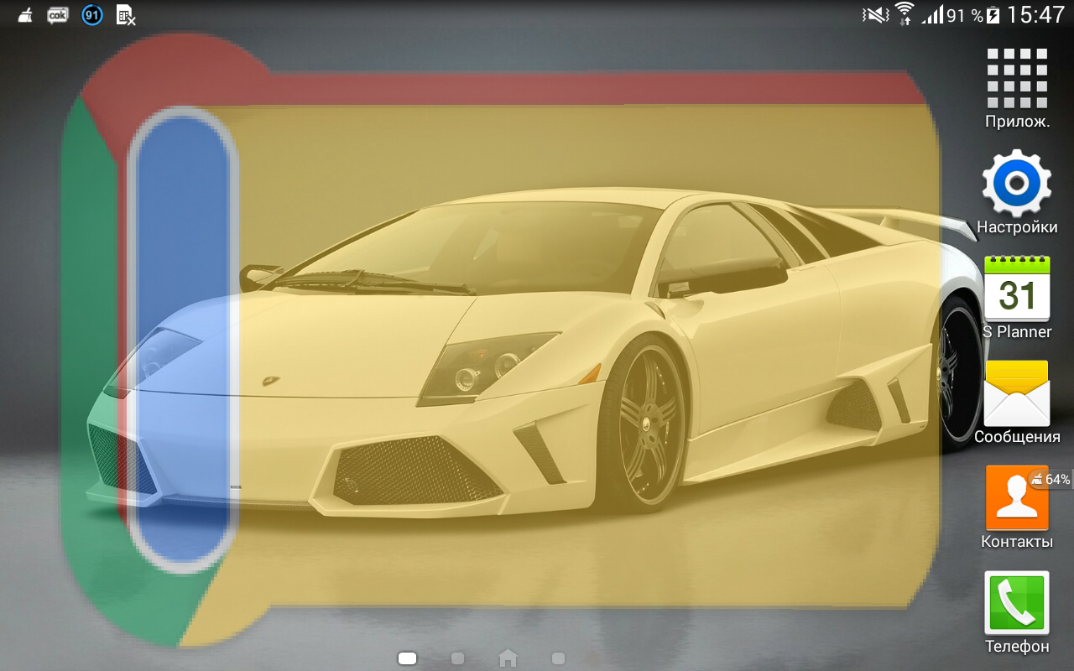The height and width of the screenshot is (671, 1074).
Task: Launch S Planner calendar app
Action: [x=1017, y=298]
